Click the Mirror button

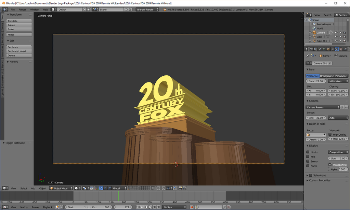coord(19,35)
